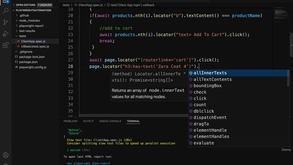Switch to the Output panel tab

[88, 121]
